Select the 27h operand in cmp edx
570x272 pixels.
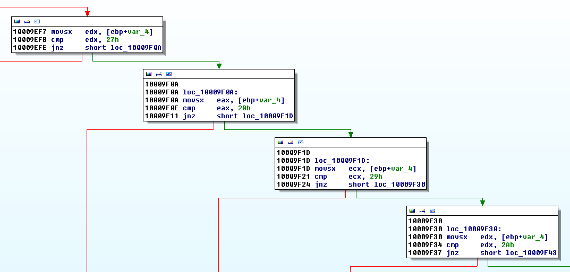click(113, 40)
